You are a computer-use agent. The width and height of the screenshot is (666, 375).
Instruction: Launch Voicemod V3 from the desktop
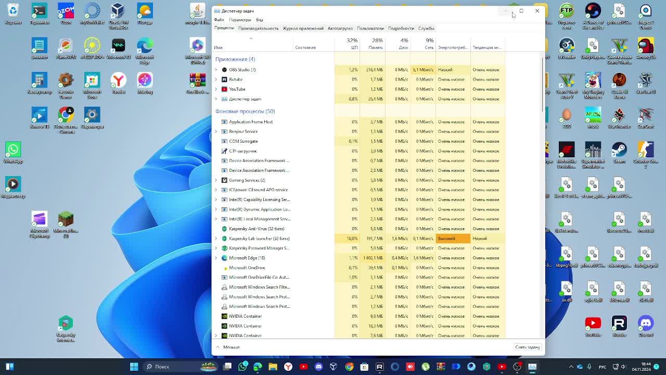pos(118,48)
